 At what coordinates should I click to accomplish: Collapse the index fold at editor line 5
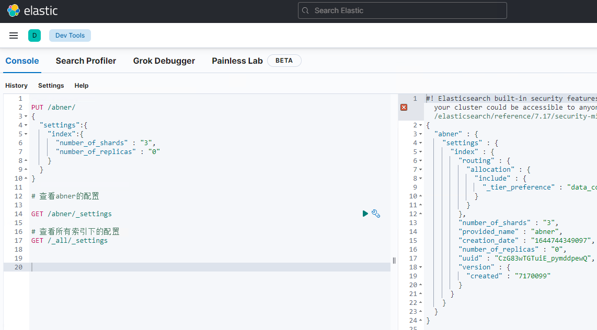pos(26,134)
